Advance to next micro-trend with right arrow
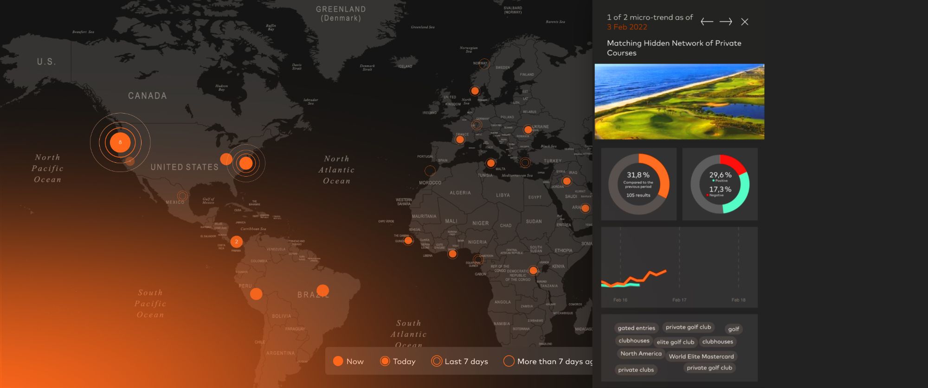928x388 pixels. click(x=726, y=22)
